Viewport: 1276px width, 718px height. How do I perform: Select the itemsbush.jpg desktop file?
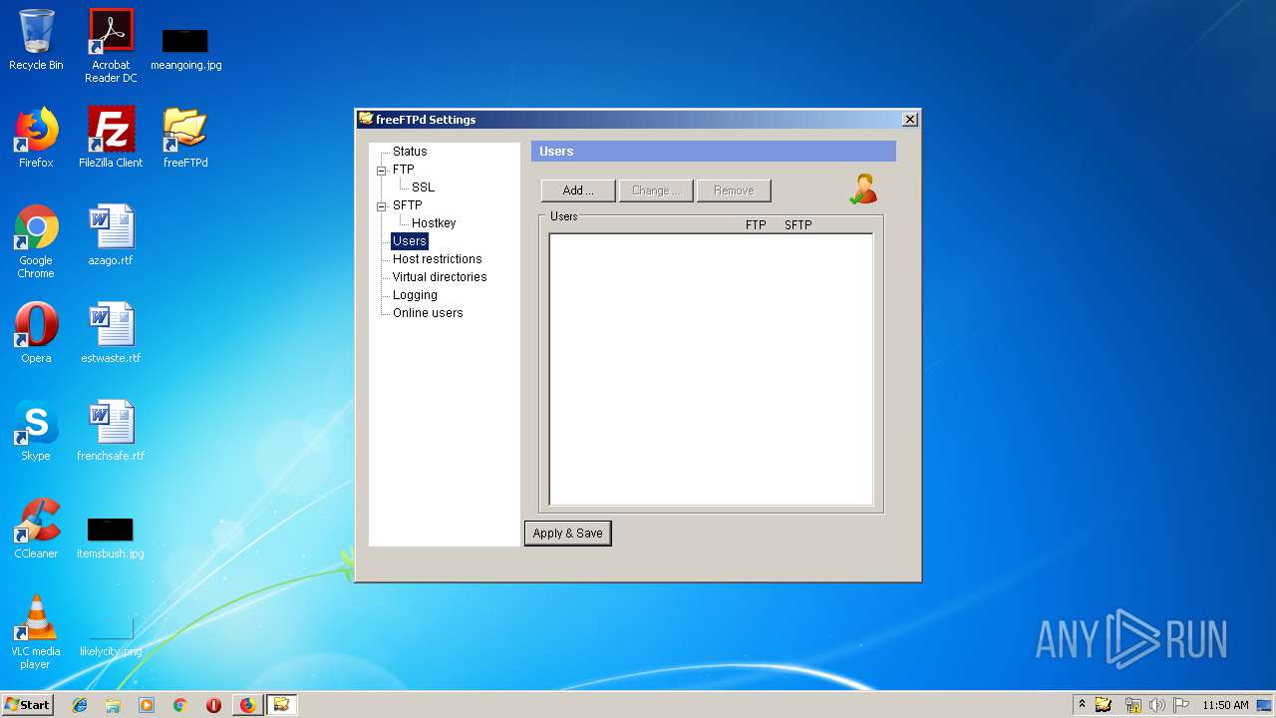point(111,537)
